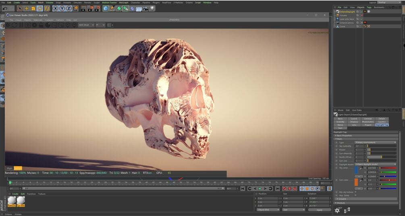Select the OctaneCamera object in the list

[347, 22]
